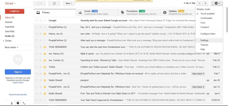Open the Inbox (1) folder

tap(9, 18)
